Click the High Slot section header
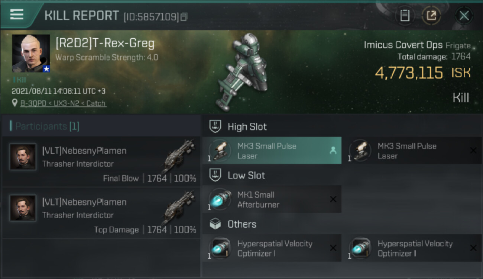483x279 pixels. (247, 127)
